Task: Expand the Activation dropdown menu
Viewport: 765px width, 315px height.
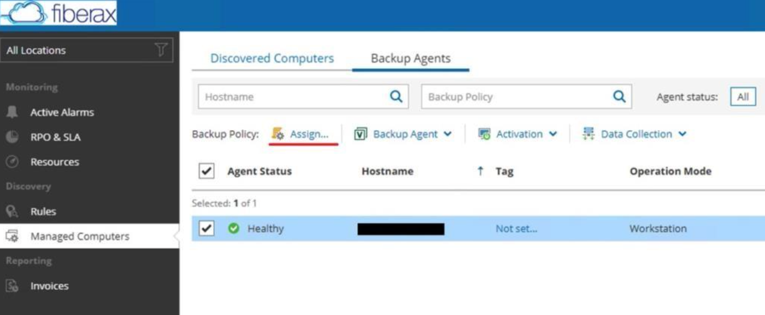Action: (552, 135)
